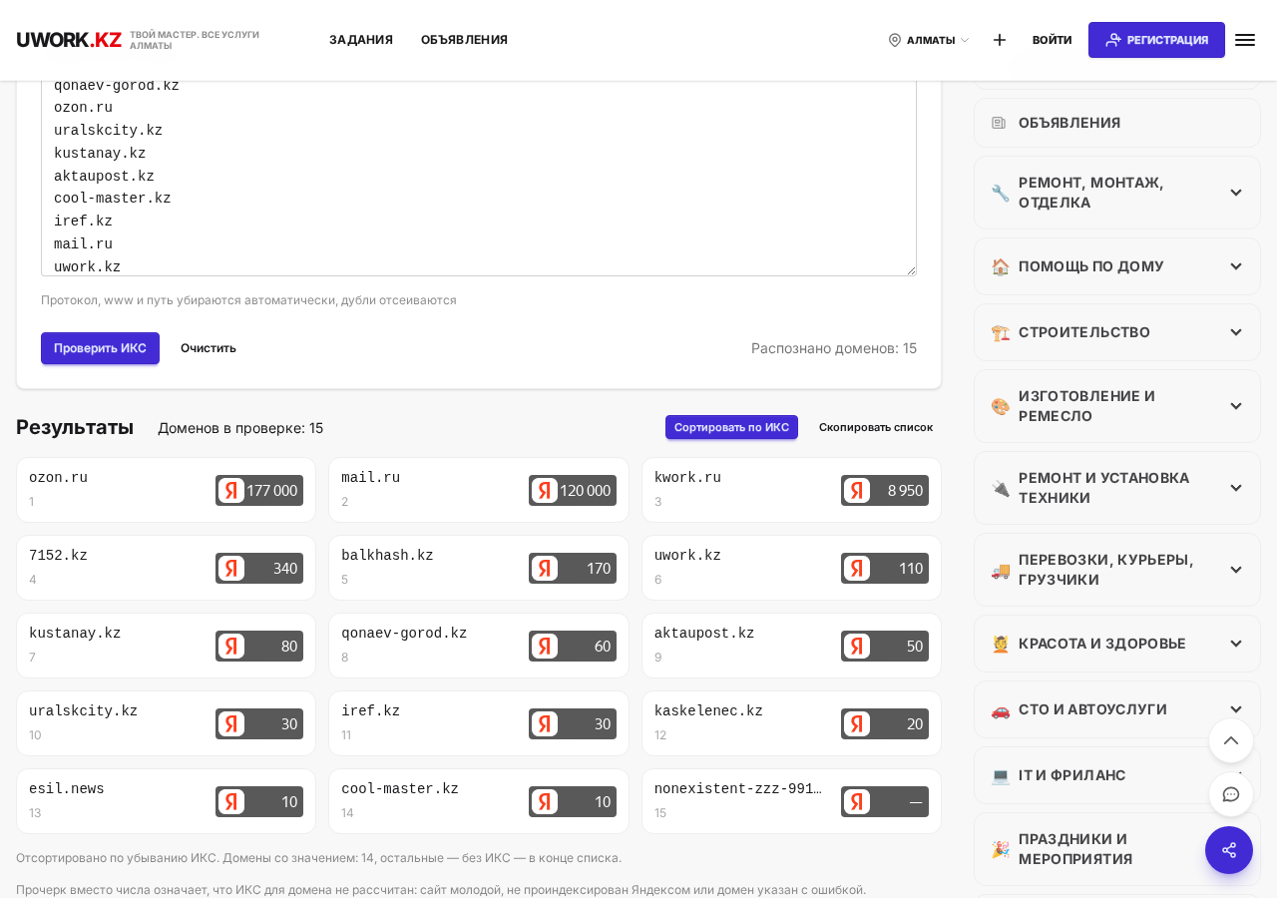Screen dimensions: 1277x898
Task: Expand the Помощь по дому category
Action: 1235,266
